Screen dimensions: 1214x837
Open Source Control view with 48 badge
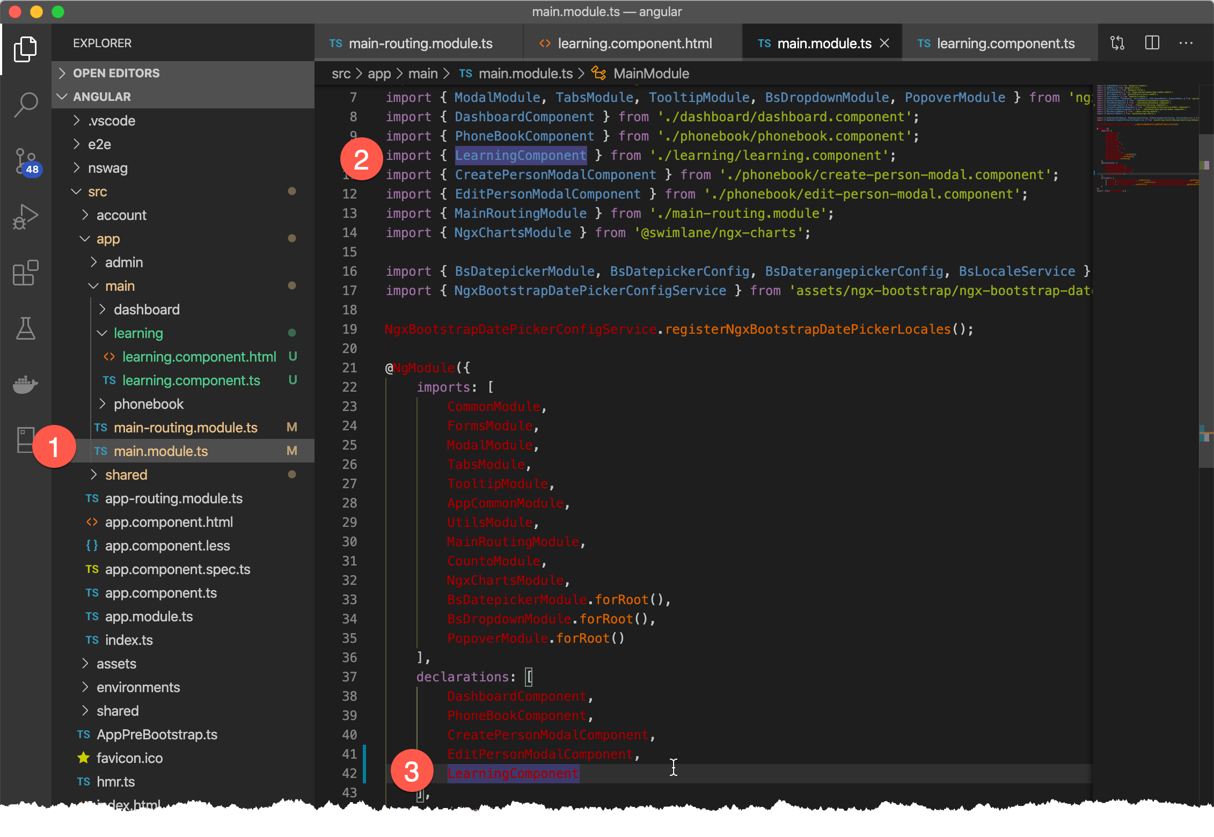[26, 161]
